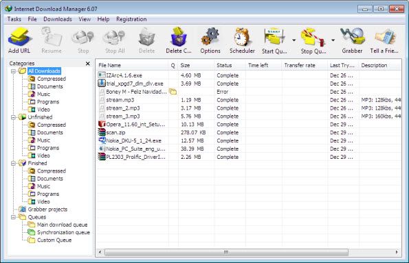Select the PL2303_Prolific_Driver download
409x263 pixels.
(x=249, y=157)
